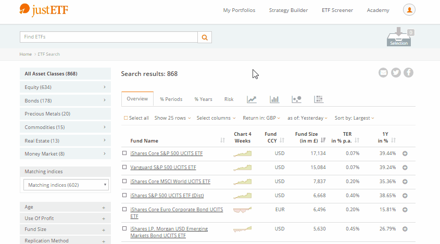Open the Selection basket icon
This screenshot has width=440, height=244.
click(x=399, y=37)
